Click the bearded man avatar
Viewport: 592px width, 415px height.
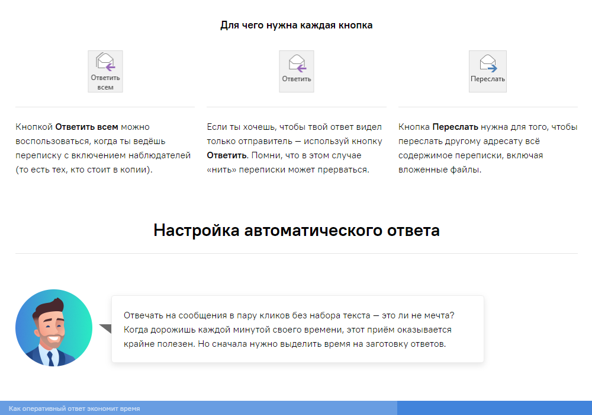point(54,328)
